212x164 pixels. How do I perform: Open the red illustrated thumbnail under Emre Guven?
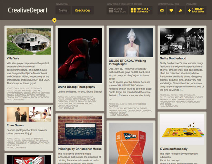tap(29, 160)
